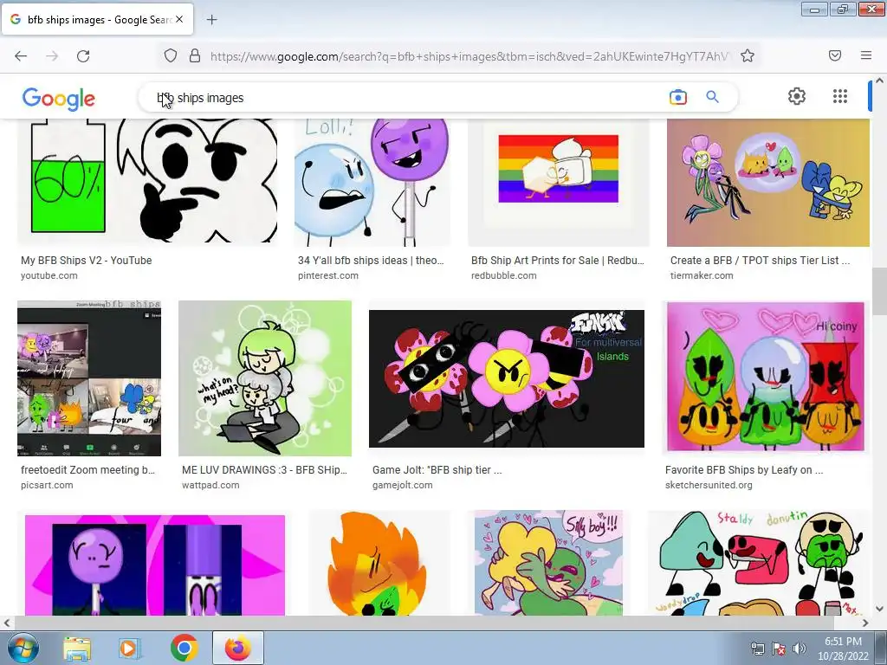Image resolution: width=887 pixels, height=665 pixels.
Task: Open Google apps grid
Action: pyautogui.click(x=840, y=96)
